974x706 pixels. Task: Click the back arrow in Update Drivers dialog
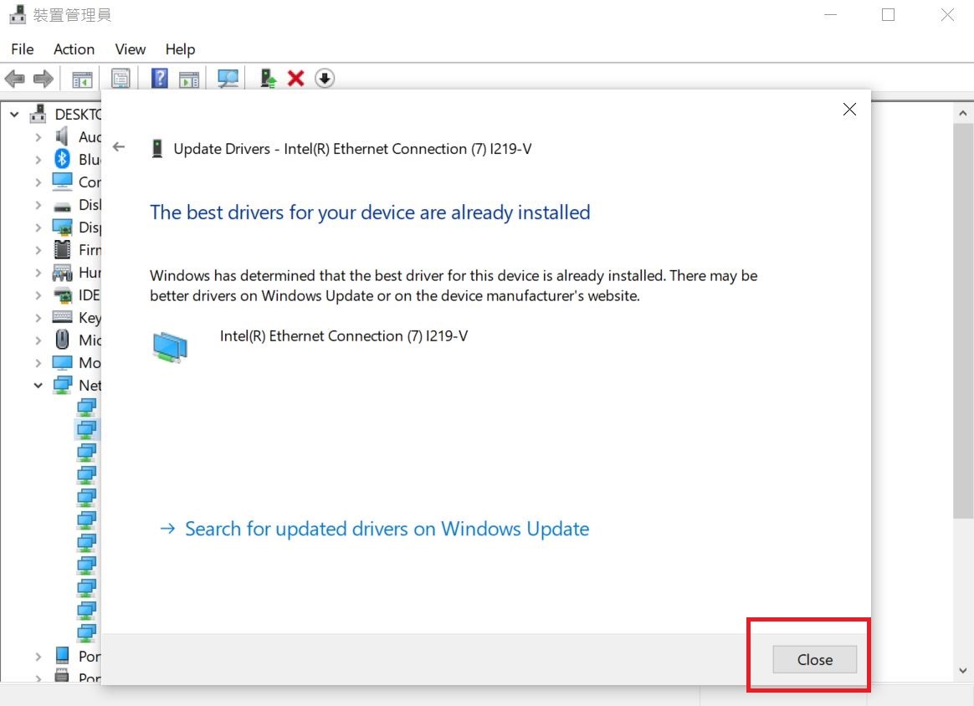click(x=119, y=147)
